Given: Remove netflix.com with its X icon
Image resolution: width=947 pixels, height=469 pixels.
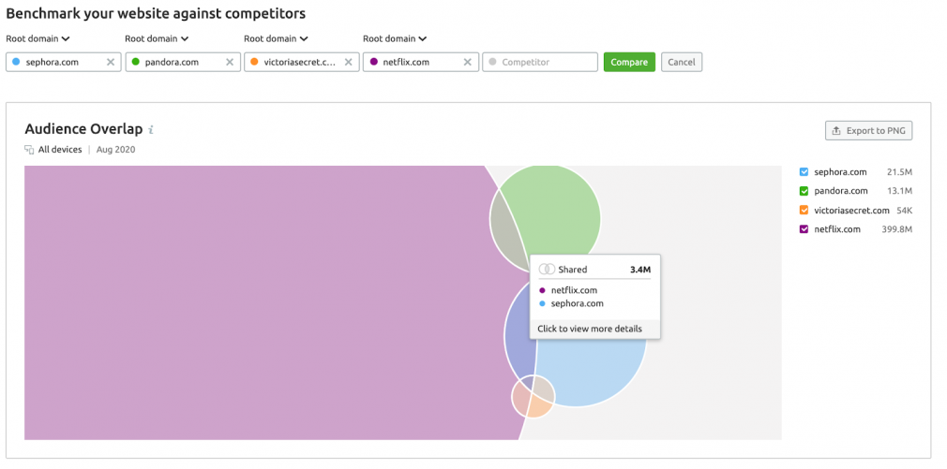Looking at the screenshot, I should 468,62.
